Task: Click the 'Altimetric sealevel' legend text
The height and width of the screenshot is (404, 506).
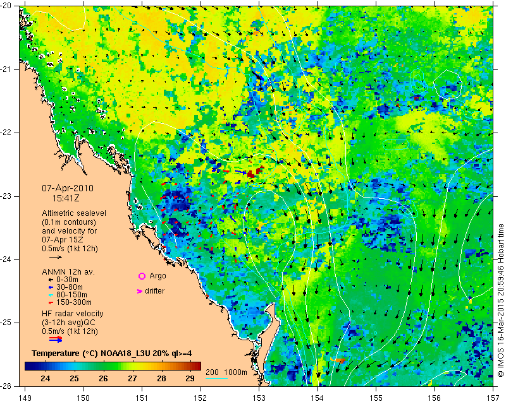Action: tap(74, 213)
